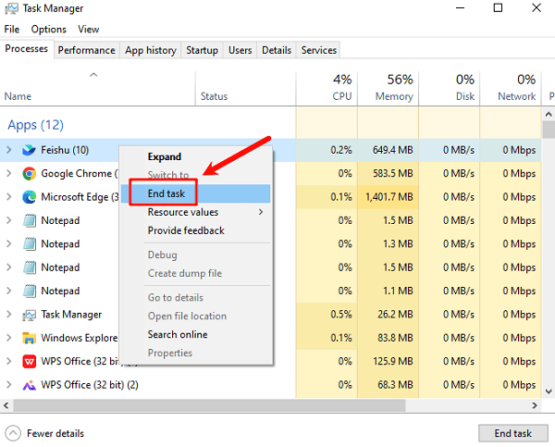Image resolution: width=555 pixels, height=447 pixels.
Task: Switch to the Performance tab
Action: 87,50
